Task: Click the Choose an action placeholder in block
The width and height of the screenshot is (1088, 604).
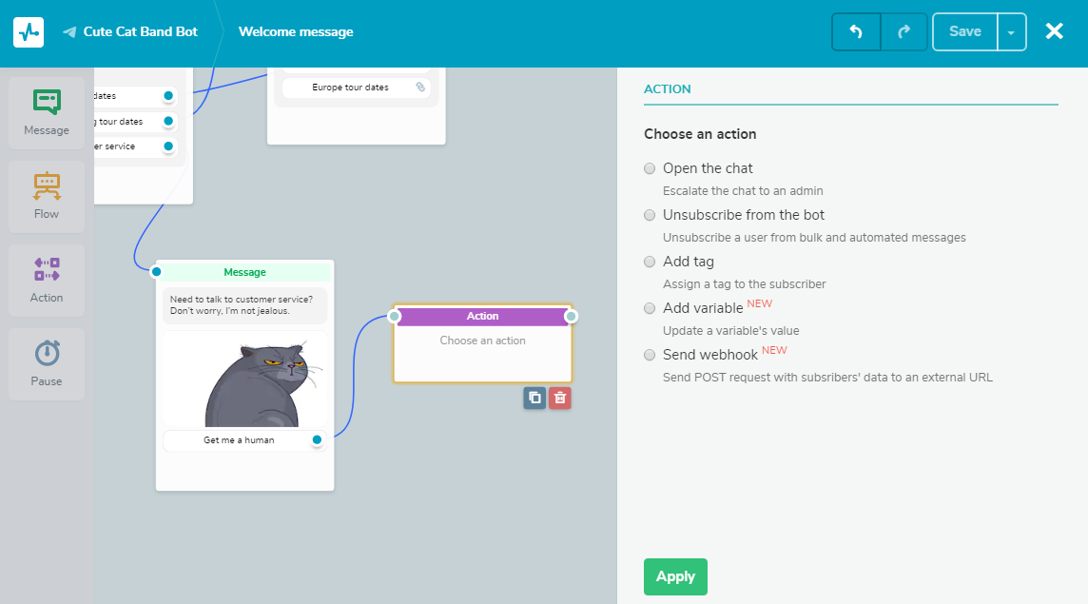Action: 482,341
